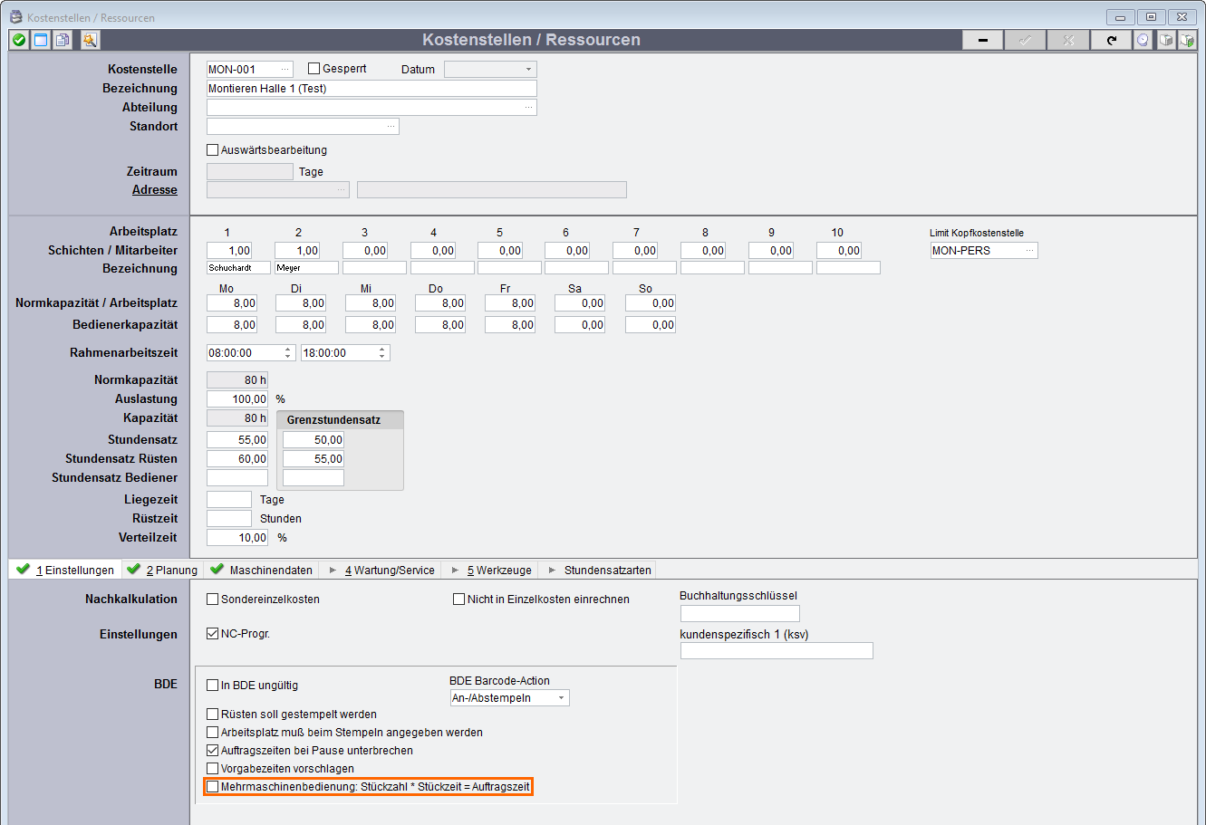This screenshot has height=825, width=1206.
Task: Click the Auslastung 100,00 field
Action: point(237,398)
